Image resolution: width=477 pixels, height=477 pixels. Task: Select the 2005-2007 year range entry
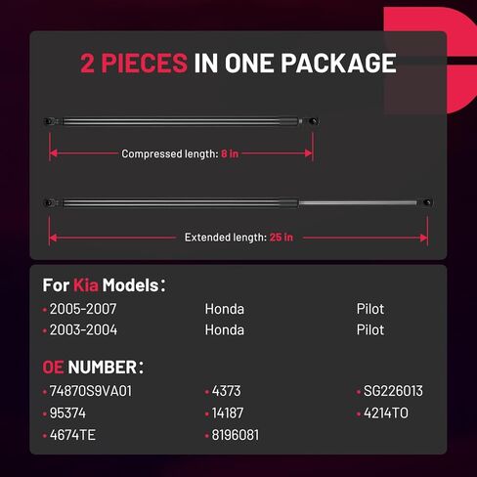tap(83, 309)
